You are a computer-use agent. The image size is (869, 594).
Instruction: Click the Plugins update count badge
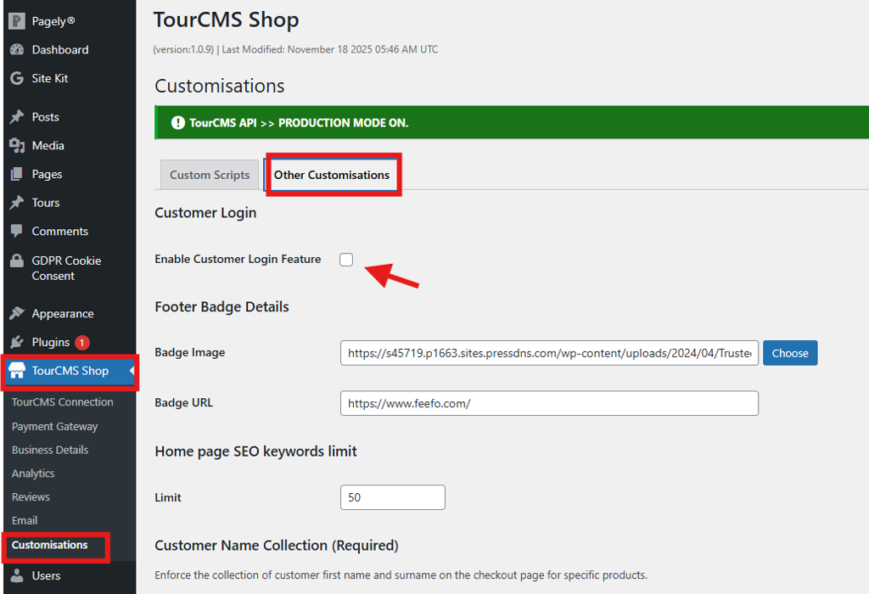pyautogui.click(x=82, y=343)
